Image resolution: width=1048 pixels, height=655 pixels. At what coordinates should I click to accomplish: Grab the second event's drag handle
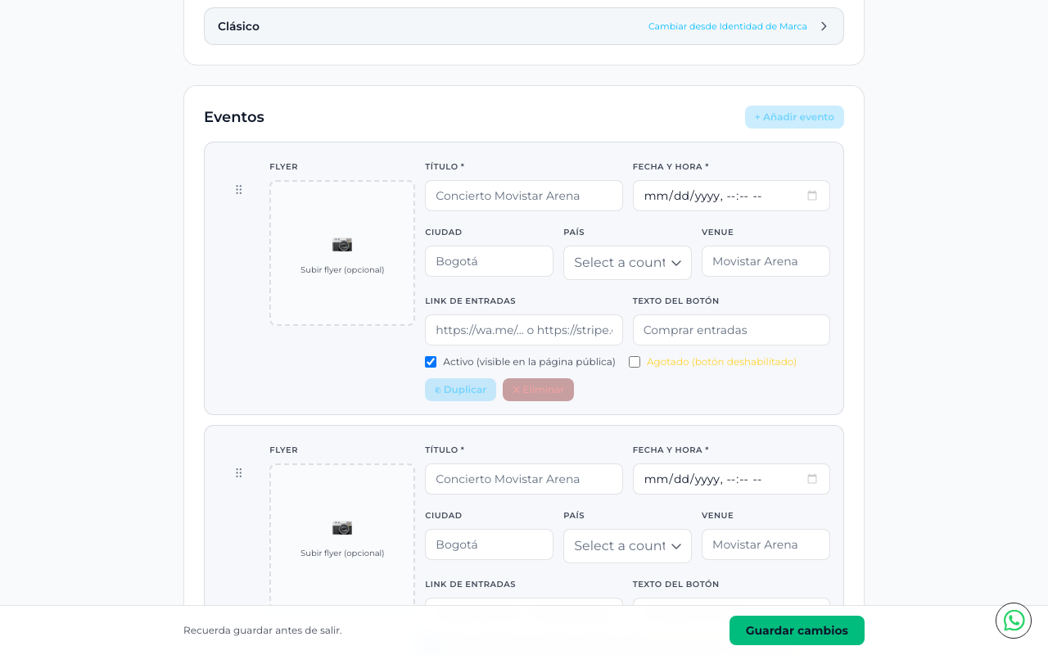click(239, 473)
